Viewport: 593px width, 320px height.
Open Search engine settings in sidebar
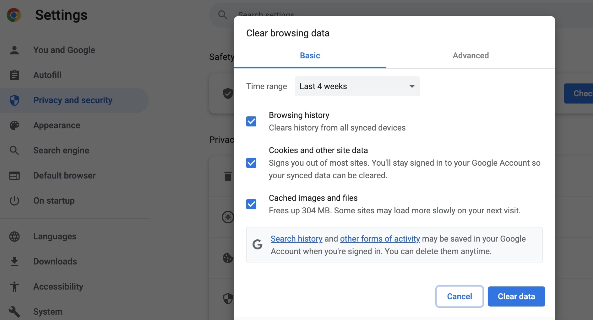61,151
